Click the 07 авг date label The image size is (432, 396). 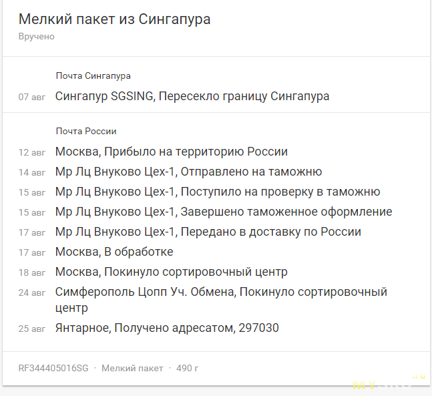(32, 97)
